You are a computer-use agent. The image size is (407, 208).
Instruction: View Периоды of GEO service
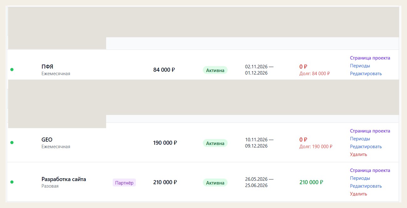(360, 139)
